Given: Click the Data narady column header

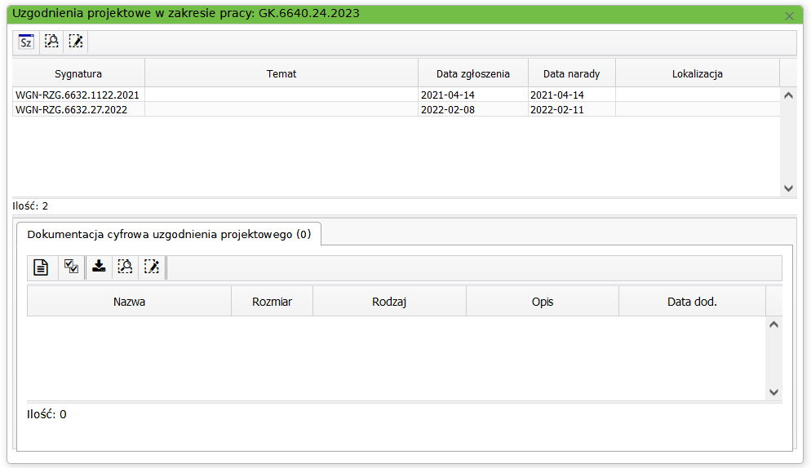Looking at the screenshot, I should (571, 73).
